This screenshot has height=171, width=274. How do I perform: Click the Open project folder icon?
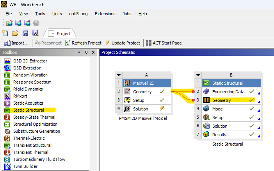[15, 33]
